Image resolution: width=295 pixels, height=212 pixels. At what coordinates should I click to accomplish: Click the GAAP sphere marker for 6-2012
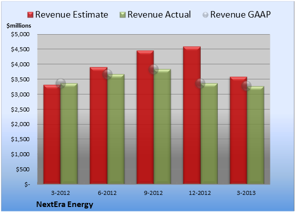pyautogui.click(x=107, y=74)
